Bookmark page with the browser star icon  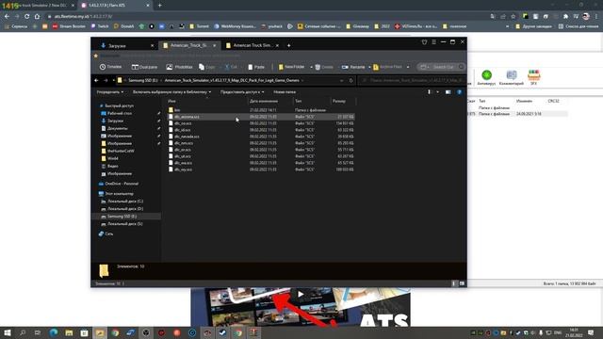tap(513, 17)
